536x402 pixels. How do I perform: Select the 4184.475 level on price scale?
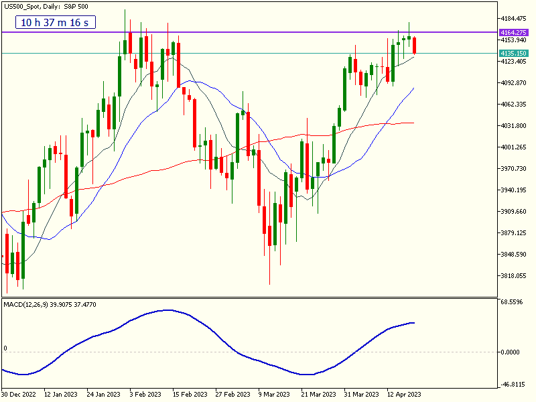click(514, 19)
